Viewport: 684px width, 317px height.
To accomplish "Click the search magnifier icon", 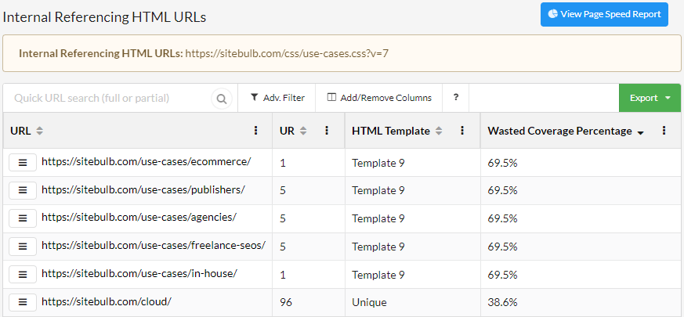I will 222,99.
